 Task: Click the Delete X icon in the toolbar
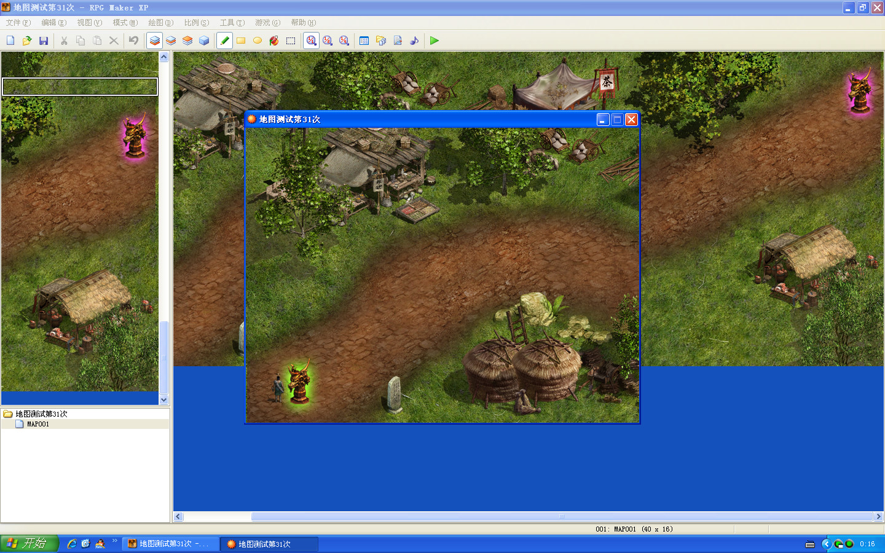(x=114, y=41)
